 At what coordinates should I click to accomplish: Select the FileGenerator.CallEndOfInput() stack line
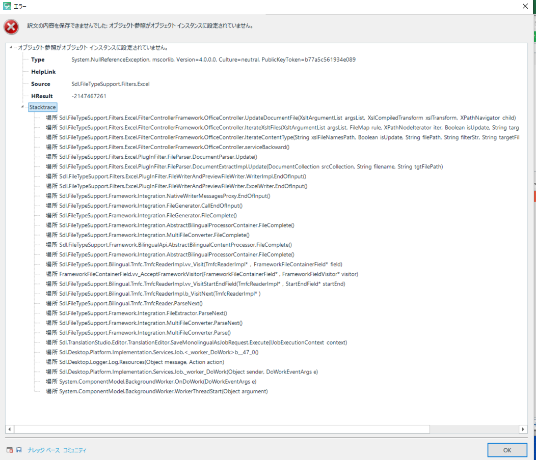tap(144, 206)
